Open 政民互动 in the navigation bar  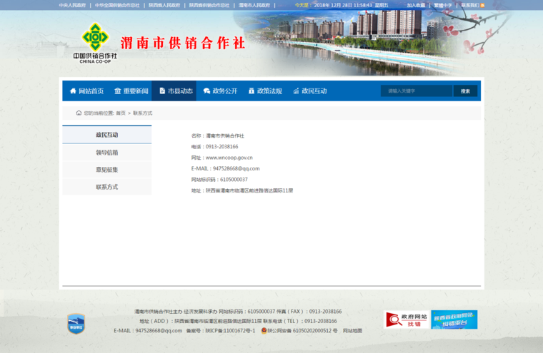tap(310, 91)
